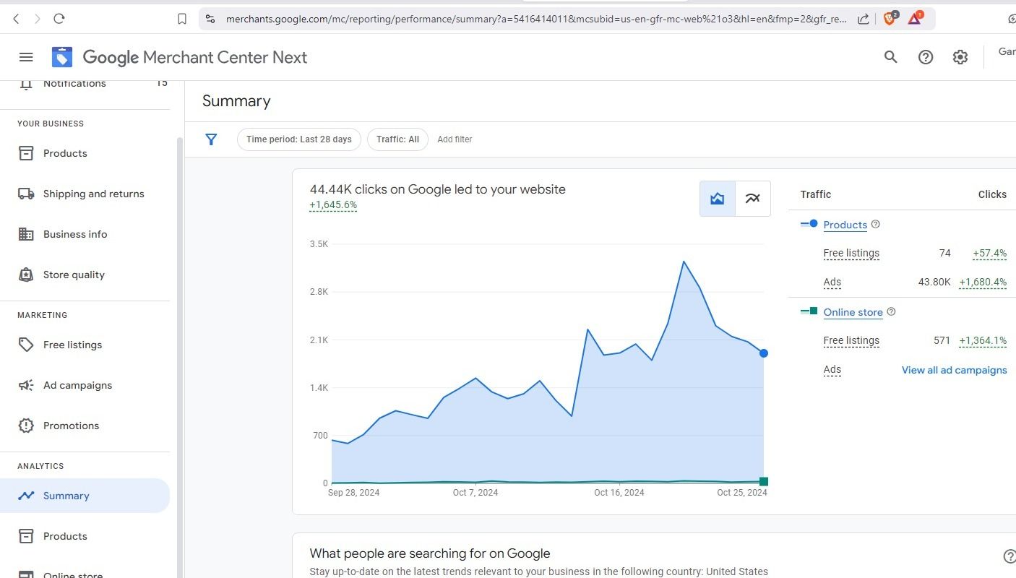Click the Brave Shields lion icon
Image resolution: width=1016 pixels, height=578 pixels.
click(890, 19)
